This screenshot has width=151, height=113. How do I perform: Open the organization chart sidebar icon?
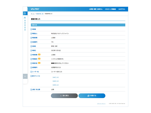pos(25,18)
